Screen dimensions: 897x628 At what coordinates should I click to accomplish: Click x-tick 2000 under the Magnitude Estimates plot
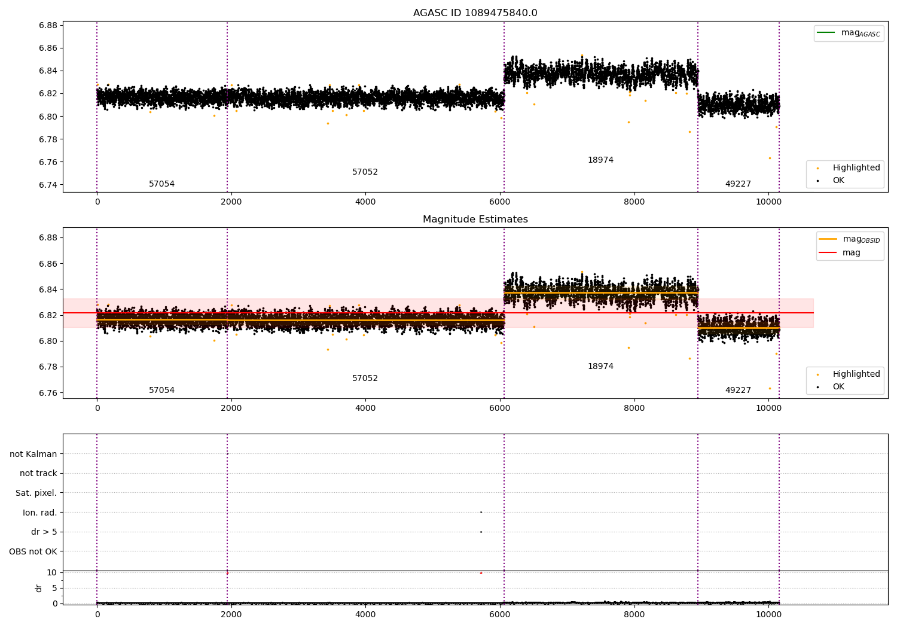(x=231, y=408)
